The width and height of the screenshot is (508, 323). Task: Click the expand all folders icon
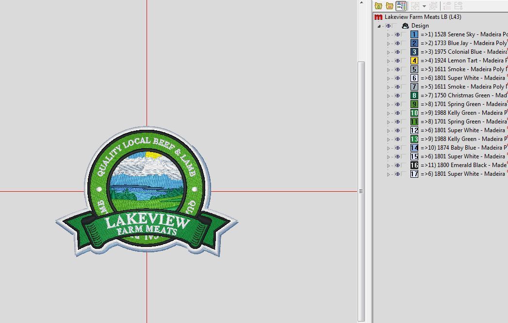tap(378, 6)
